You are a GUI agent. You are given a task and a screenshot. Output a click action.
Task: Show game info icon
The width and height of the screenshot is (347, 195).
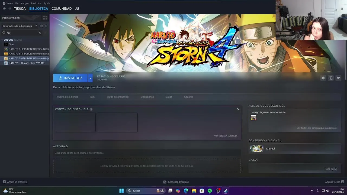click(330, 78)
